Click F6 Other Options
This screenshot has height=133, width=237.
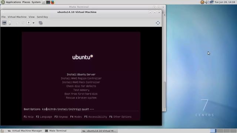(120, 117)
